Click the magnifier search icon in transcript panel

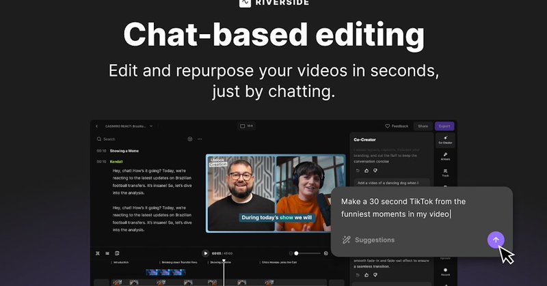tap(99, 139)
